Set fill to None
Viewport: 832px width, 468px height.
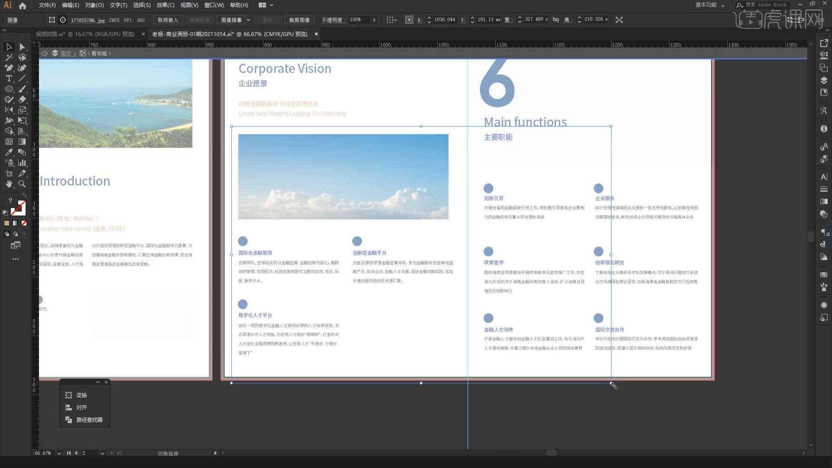[24, 224]
